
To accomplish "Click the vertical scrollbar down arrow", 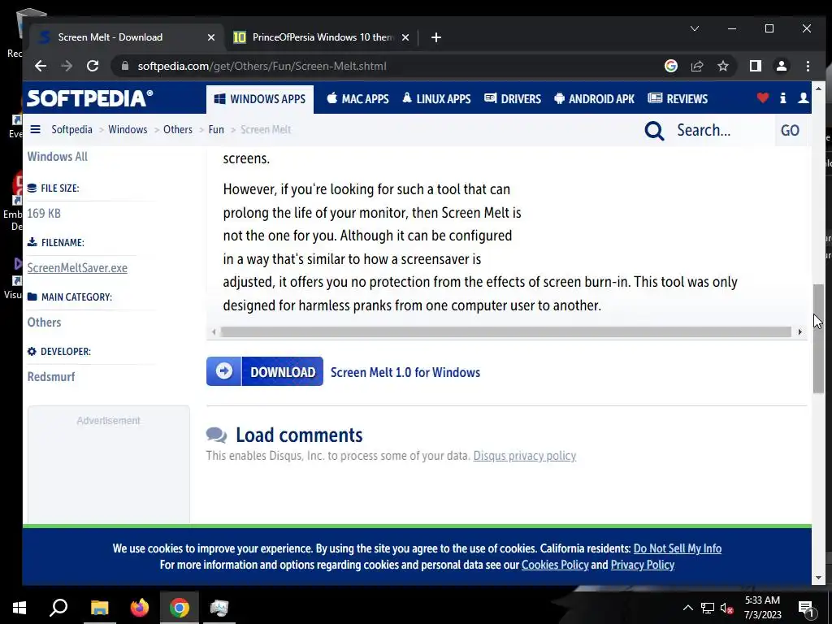I will point(818,578).
